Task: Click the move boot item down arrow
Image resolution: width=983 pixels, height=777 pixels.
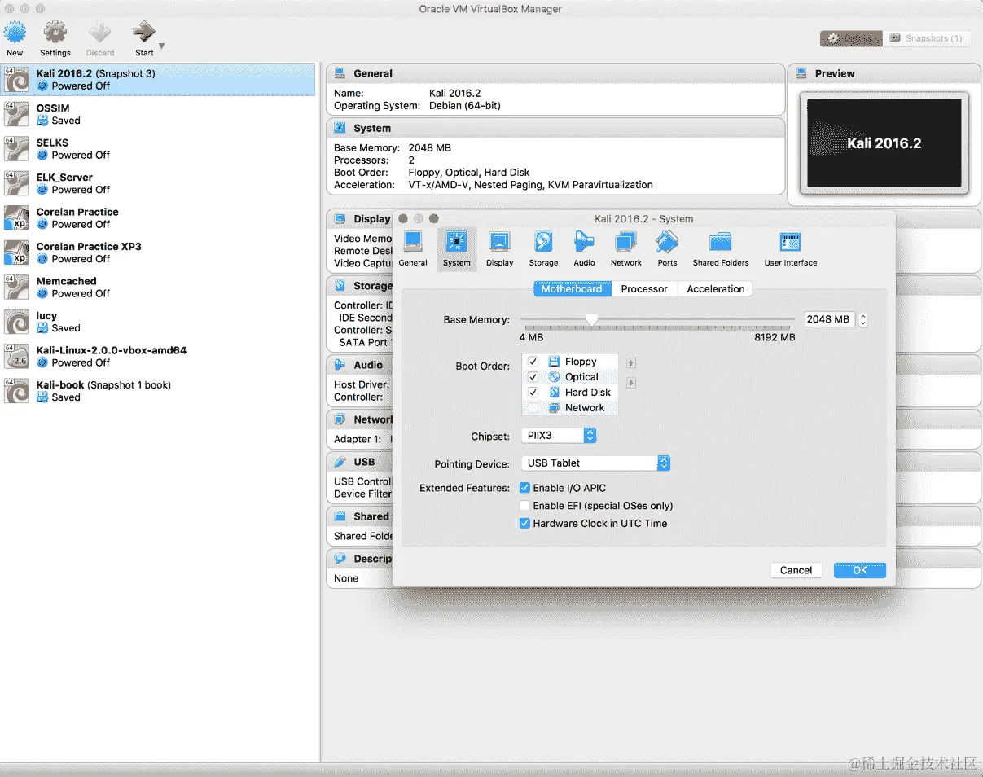Action: coord(630,383)
